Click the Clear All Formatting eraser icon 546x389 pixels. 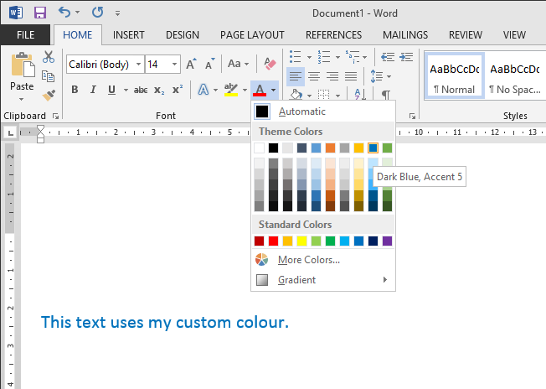tap(270, 64)
